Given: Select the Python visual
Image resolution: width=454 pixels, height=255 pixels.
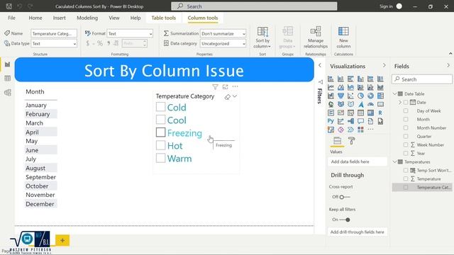Looking at the screenshot, I should (331, 121).
